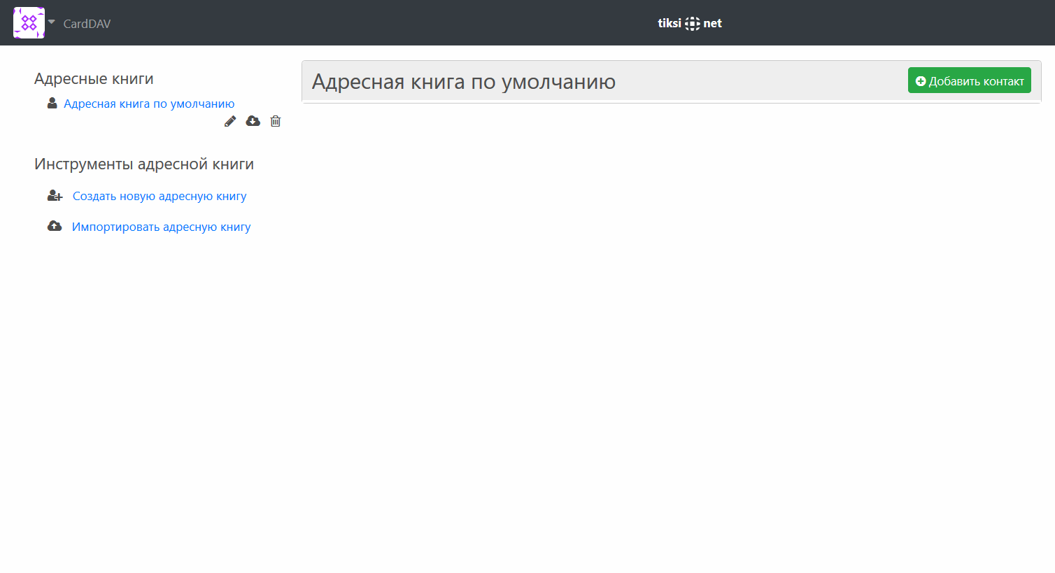Open the tiksi.net logo in the header
Viewport: 1055px width, 573px height.
[689, 23]
